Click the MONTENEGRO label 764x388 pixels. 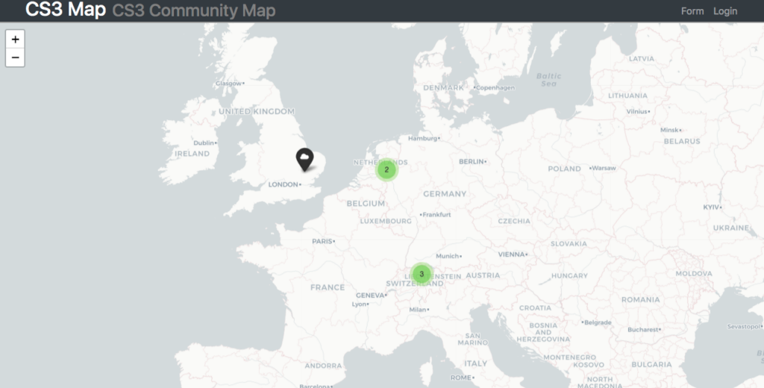point(569,357)
